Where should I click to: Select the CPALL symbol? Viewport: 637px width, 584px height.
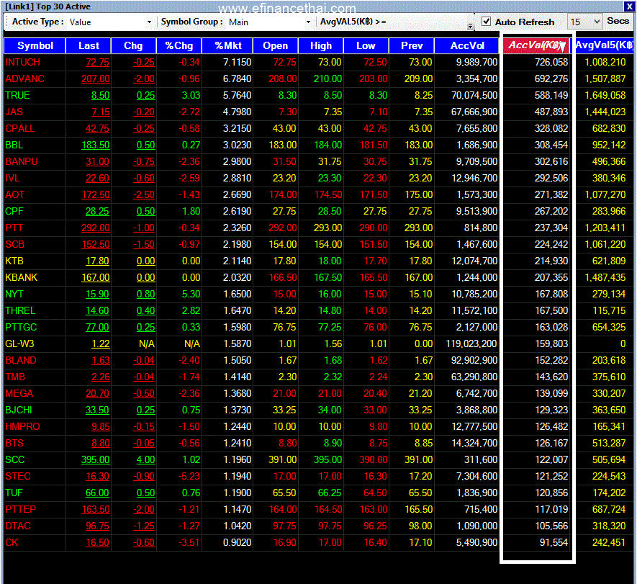point(20,128)
